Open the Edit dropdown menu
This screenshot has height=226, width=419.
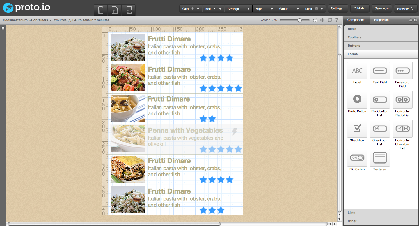click(213, 9)
